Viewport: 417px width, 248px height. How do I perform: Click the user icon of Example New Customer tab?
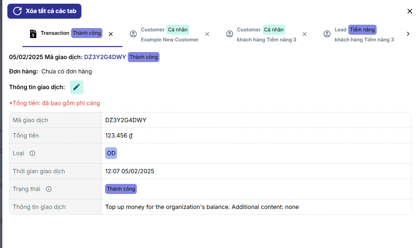tap(133, 34)
